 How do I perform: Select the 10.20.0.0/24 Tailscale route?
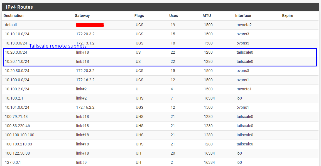click(x=16, y=52)
